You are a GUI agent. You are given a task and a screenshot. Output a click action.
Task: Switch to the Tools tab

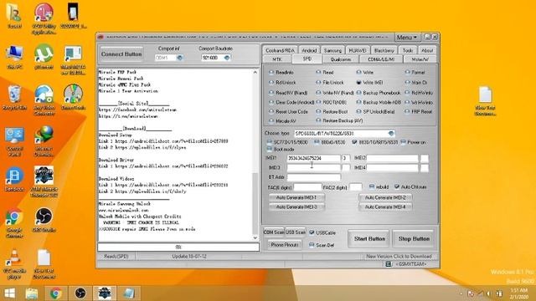tap(408, 50)
